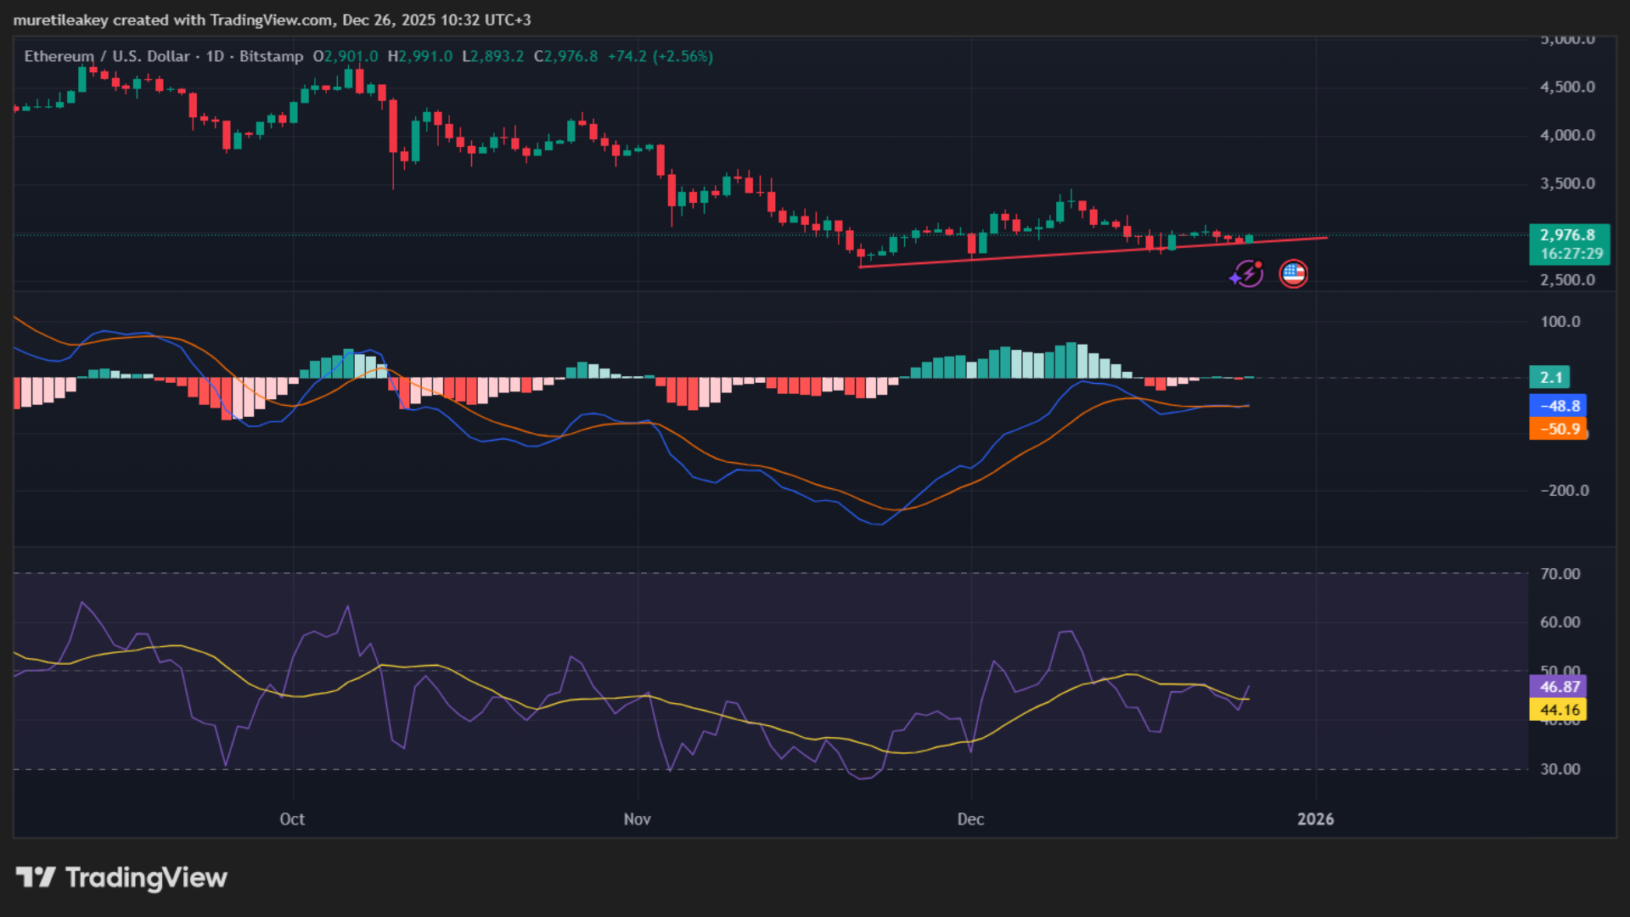Click the yellow RSI MA label 44.16

point(1559,710)
